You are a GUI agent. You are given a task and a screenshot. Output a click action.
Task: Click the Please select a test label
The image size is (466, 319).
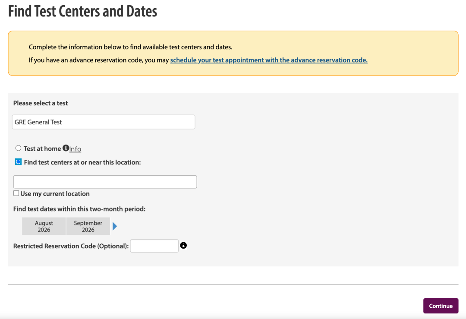[41, 103]
